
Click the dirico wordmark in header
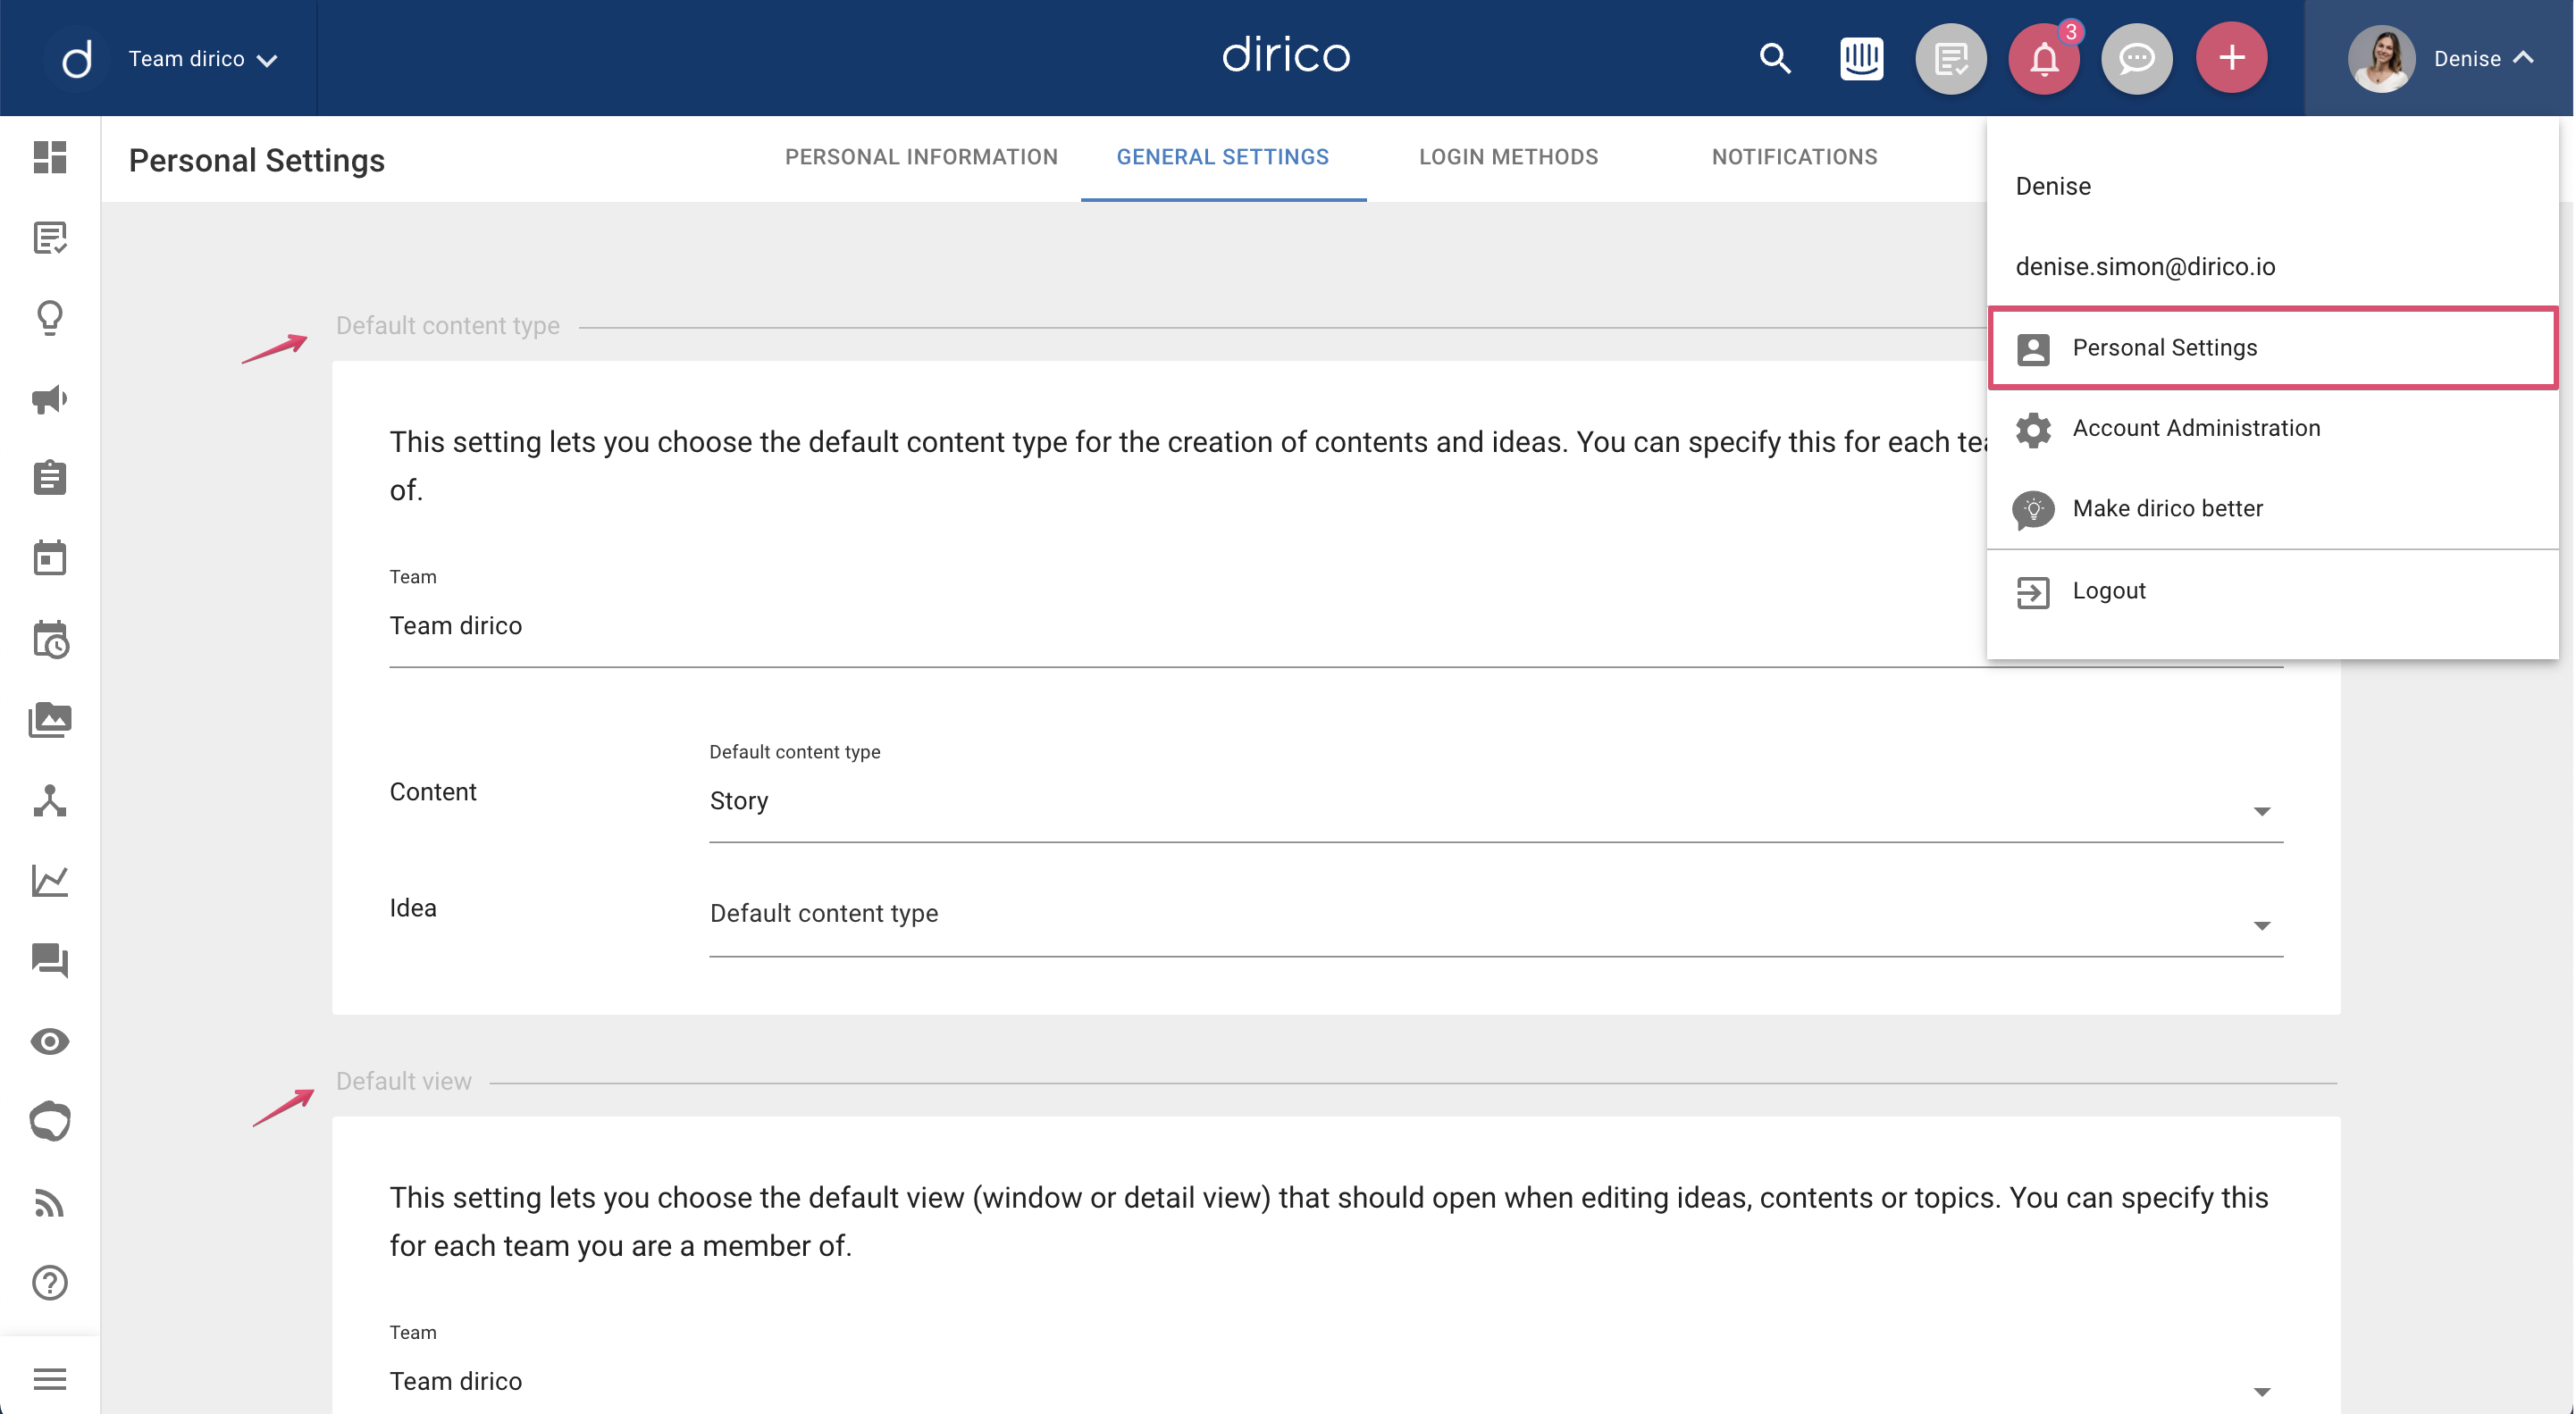pyautogui.click(x=1286, y=55)
